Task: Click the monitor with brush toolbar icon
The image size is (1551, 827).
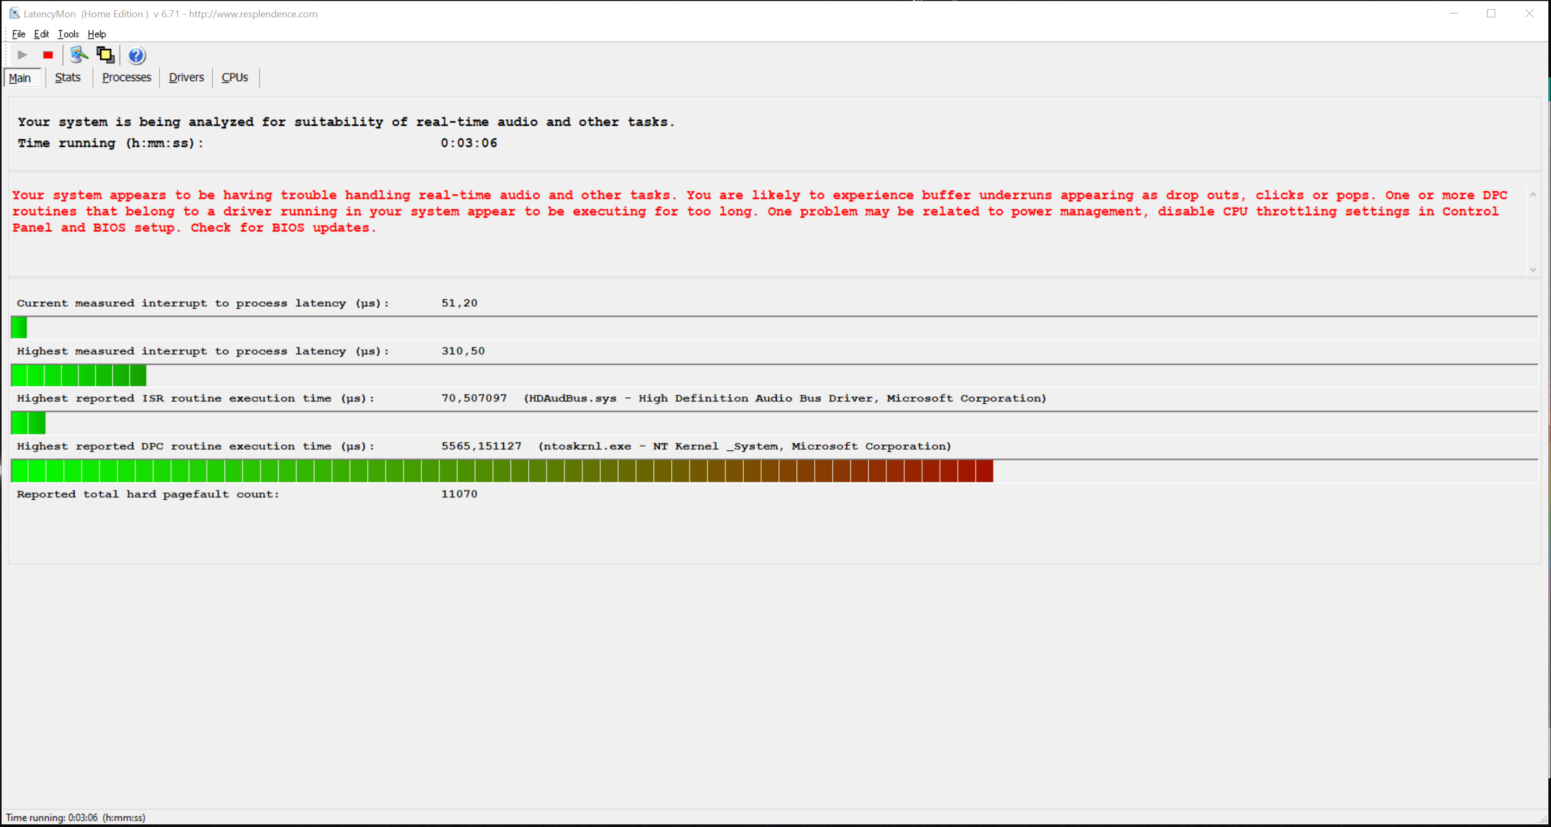Action: [x=78, y=55]
